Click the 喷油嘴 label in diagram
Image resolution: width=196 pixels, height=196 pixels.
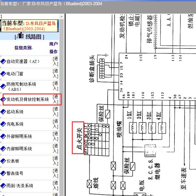pyautogui.click(x=119, y=129)
